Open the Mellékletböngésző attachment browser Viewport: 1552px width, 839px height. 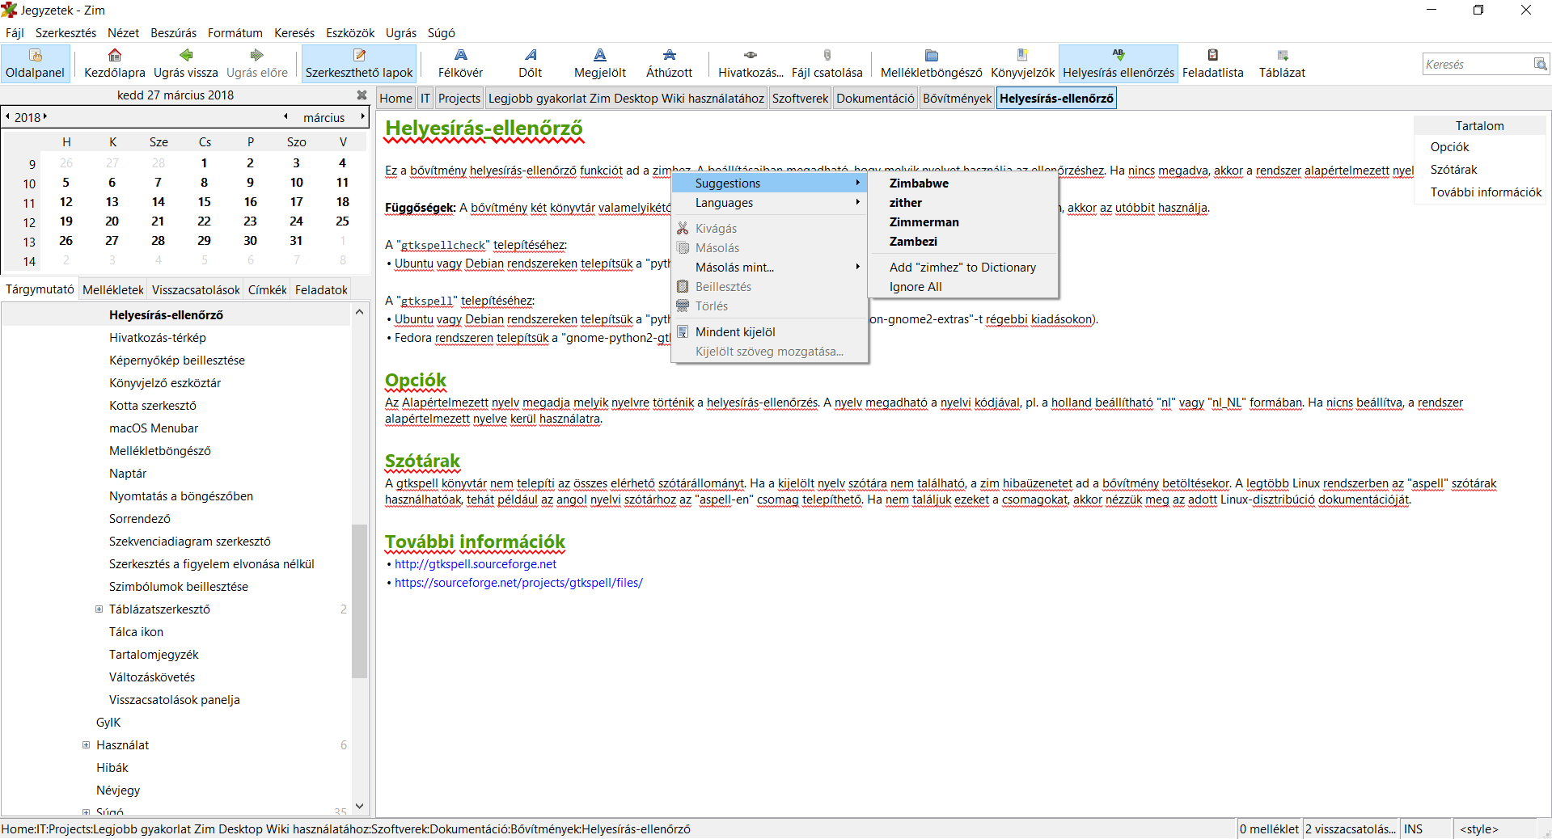(931, 63)
